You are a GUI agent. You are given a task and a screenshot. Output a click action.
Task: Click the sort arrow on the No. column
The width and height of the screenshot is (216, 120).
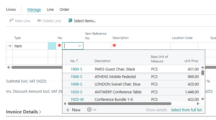point(77,61)
